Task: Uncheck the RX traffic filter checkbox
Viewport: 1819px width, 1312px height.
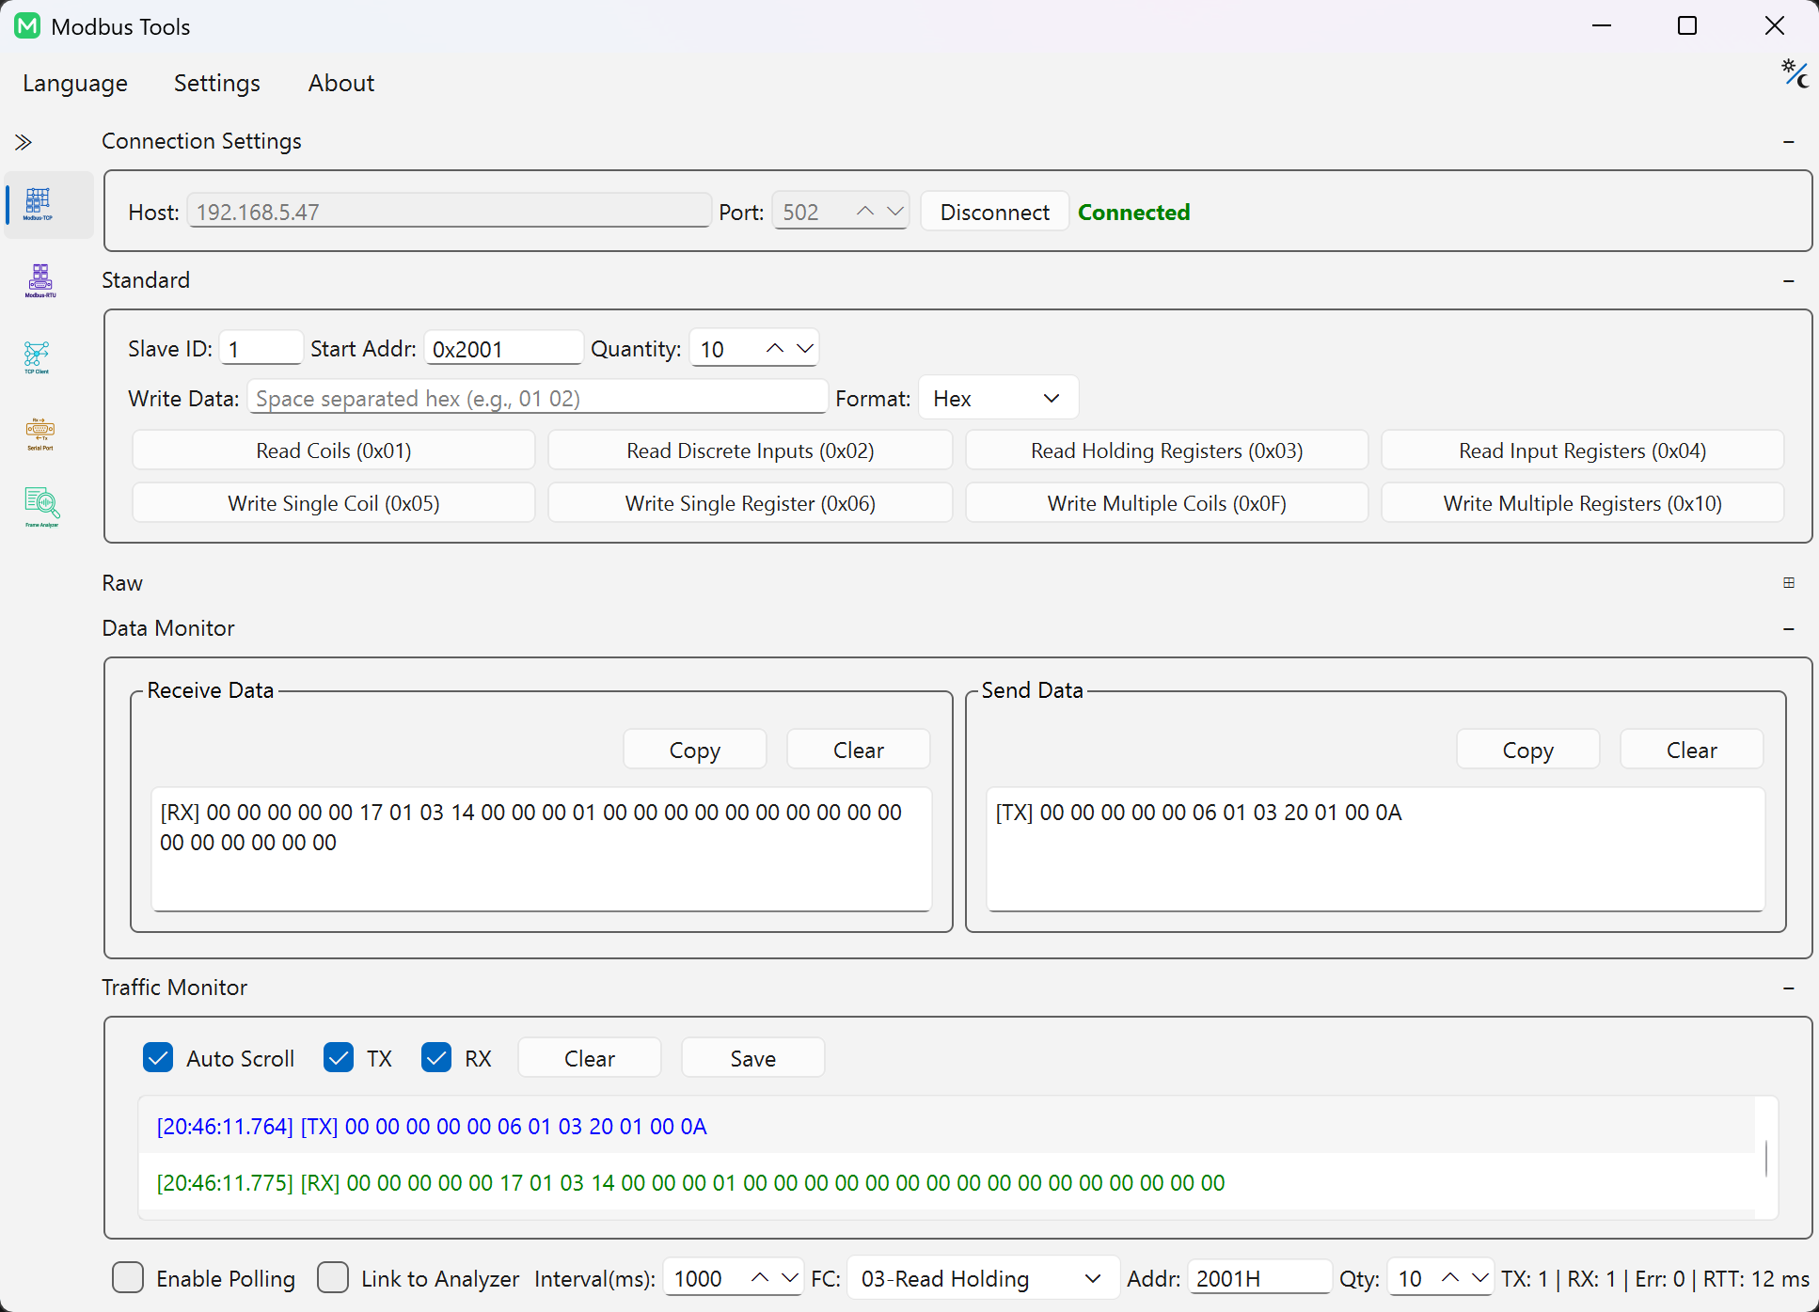Action: coord(436,1057)
